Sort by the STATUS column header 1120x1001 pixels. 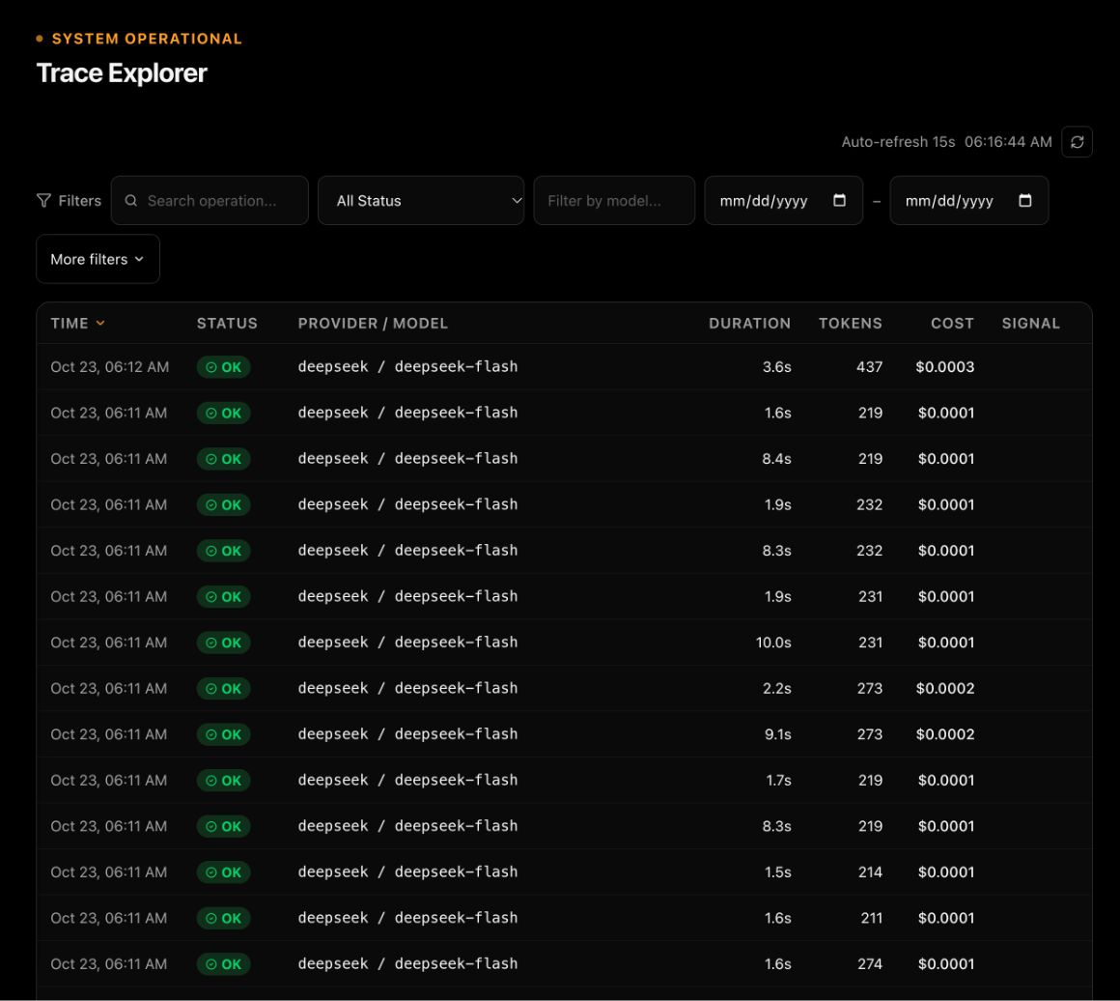click(227, 323)
